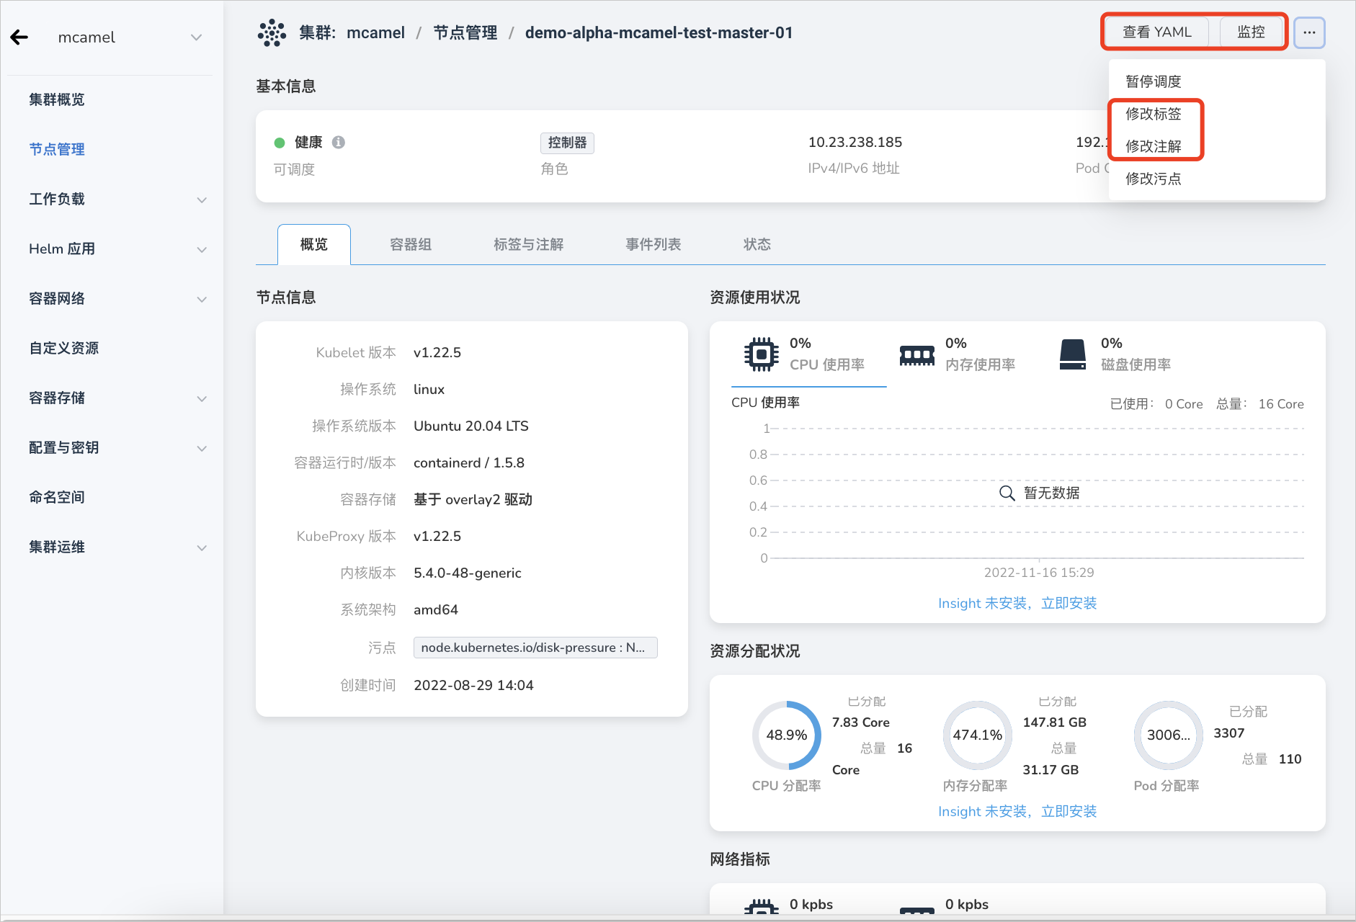This screenshot has height=922, width=1356.
Task: Click the 控制器 role tag
Action: [x=568, y=143]
